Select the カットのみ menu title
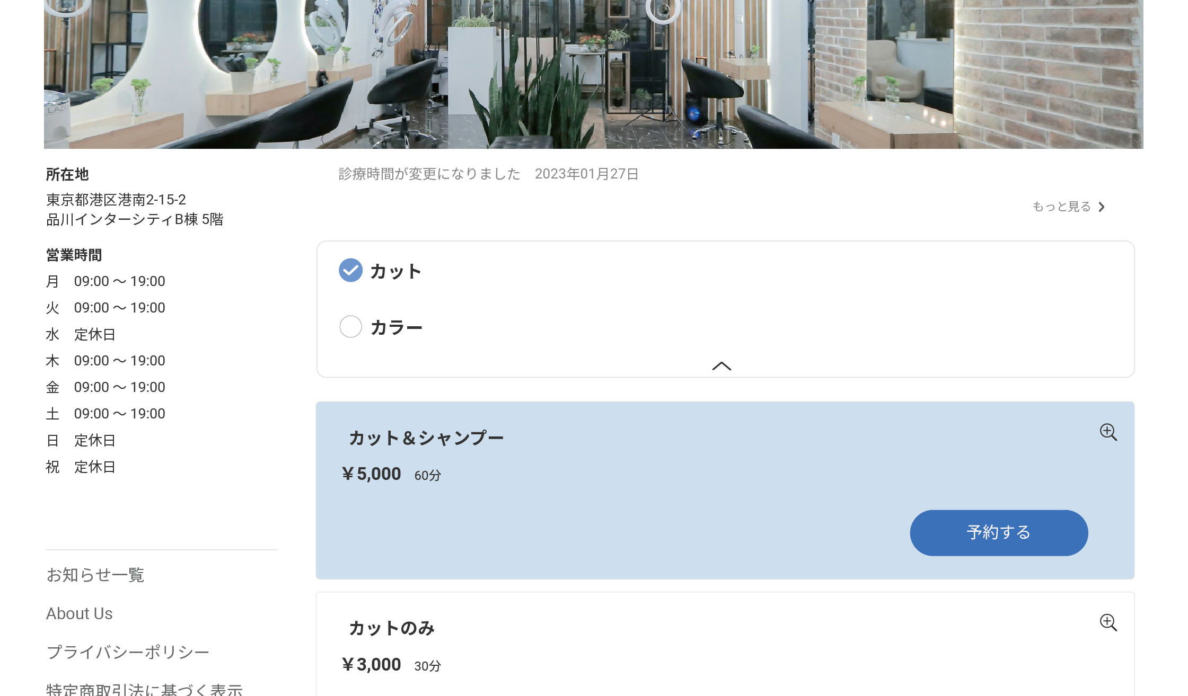This screenshot has height=696, width=1188. click(391, 628)
